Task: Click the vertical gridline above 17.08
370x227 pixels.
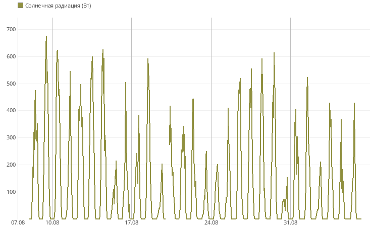Action: [132, 118]
